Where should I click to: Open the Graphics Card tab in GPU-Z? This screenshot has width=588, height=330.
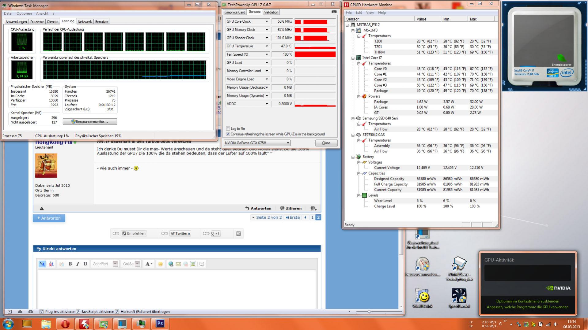[x=235, y=12]
